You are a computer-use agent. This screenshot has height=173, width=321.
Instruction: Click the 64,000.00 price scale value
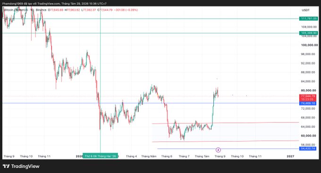pyautogui.click(x=308, y=126)
